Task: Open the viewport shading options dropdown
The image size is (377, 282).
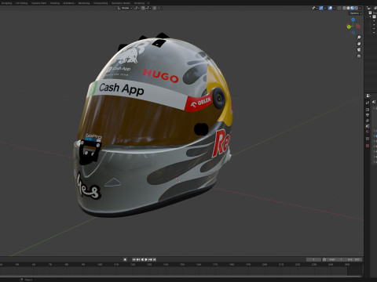Action: click(360, 8)
